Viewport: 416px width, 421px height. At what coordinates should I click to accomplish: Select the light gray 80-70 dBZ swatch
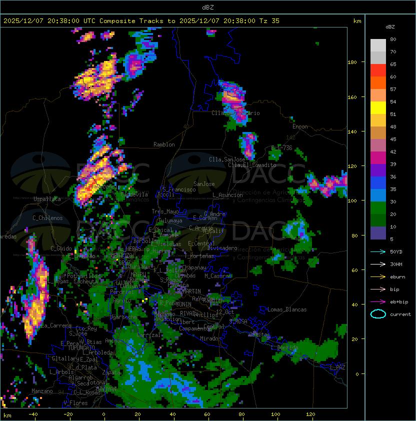pyautogui.click(x=378, y=45)
